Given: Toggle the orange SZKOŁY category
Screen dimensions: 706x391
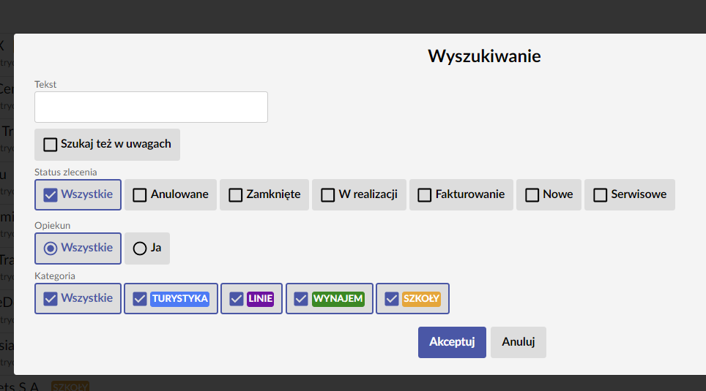Looking at the screenshot, I should pyautogui.click(x=413, y=298).
